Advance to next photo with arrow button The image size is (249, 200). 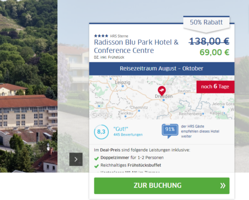click(76, 159)
